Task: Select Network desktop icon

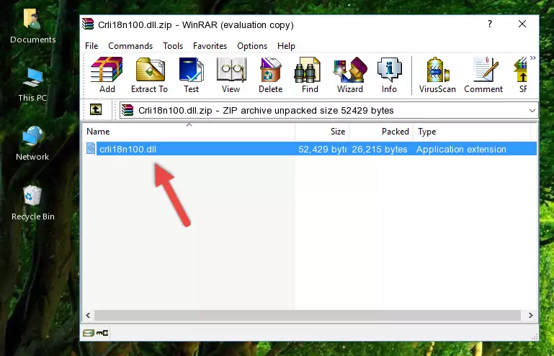Action: 32,144
